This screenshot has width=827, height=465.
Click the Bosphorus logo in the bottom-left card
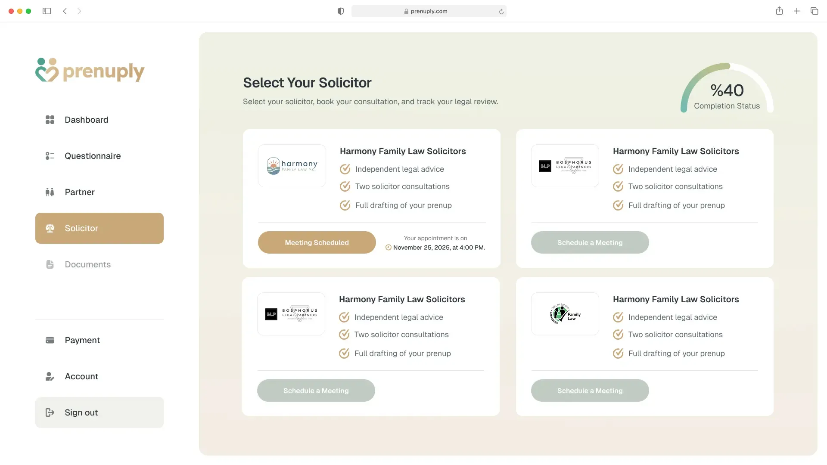tap(291, 314)
